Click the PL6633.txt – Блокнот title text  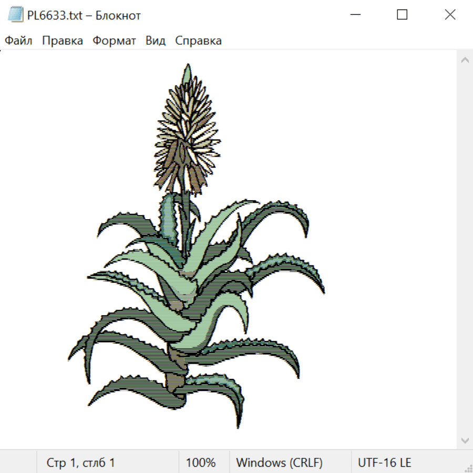pos(84,15)
